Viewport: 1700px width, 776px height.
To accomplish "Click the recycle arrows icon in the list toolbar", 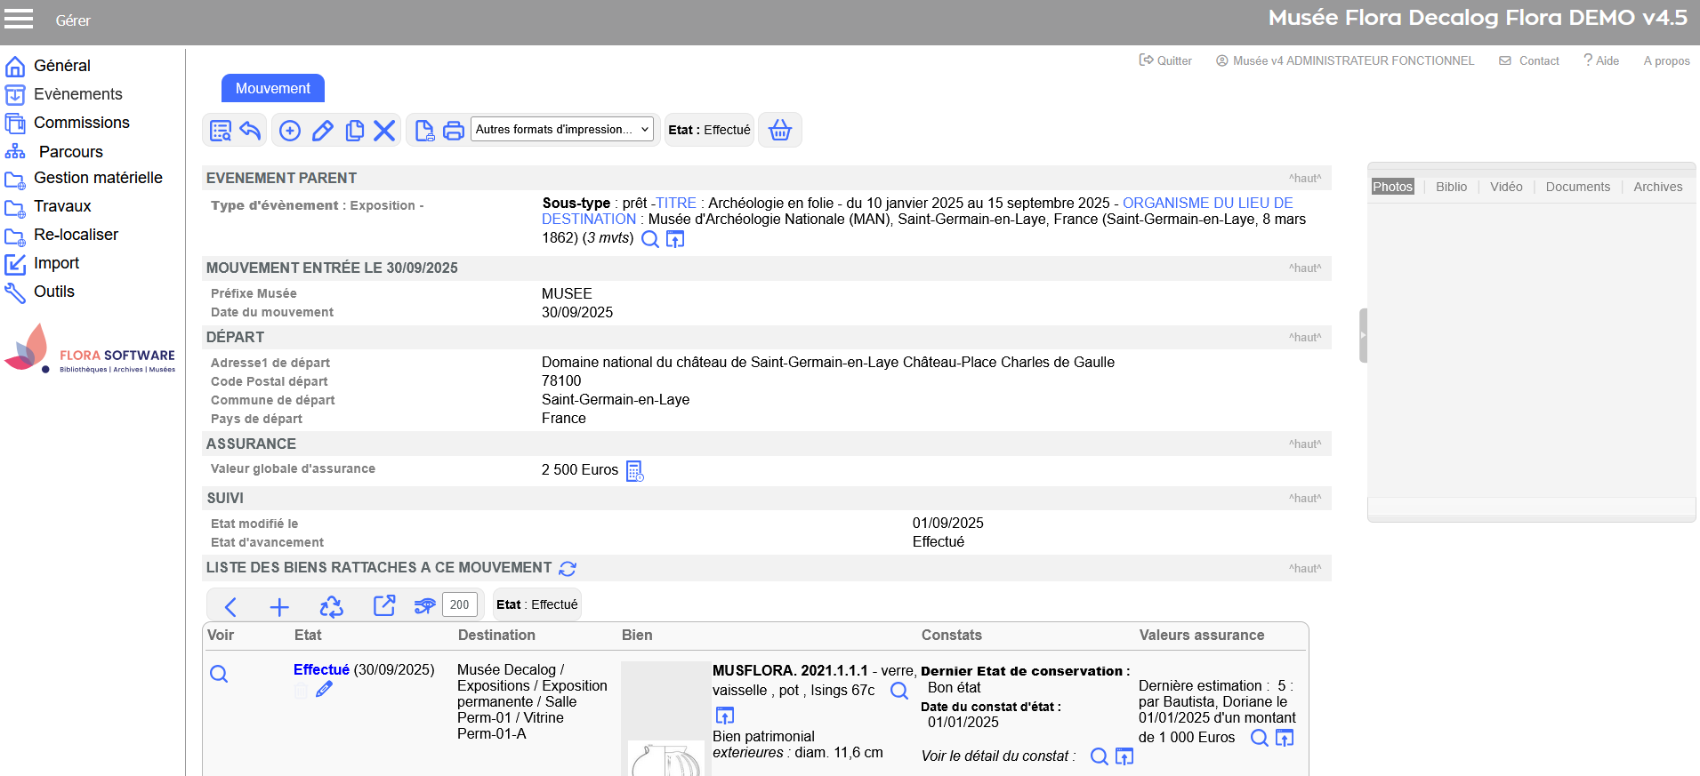I will coord(331,606).
